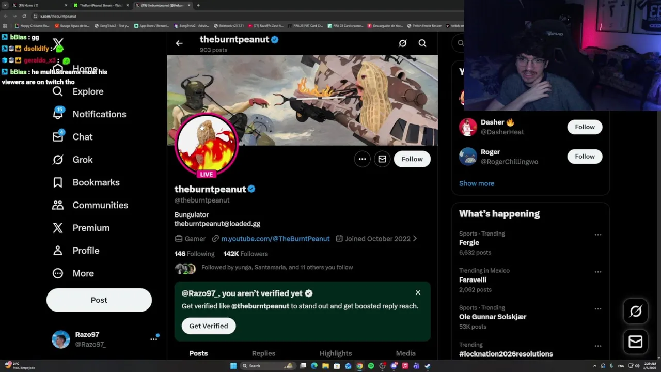The image size is (661, 372).
Task: Open More options in the sidebar
Action: 73,273
